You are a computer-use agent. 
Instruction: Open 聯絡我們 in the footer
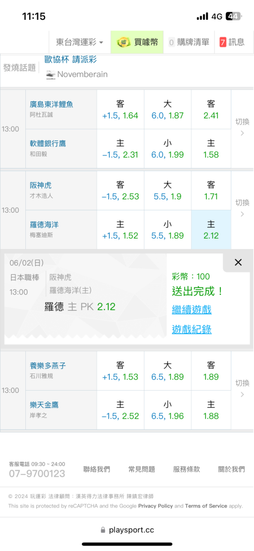click(96, 469)
